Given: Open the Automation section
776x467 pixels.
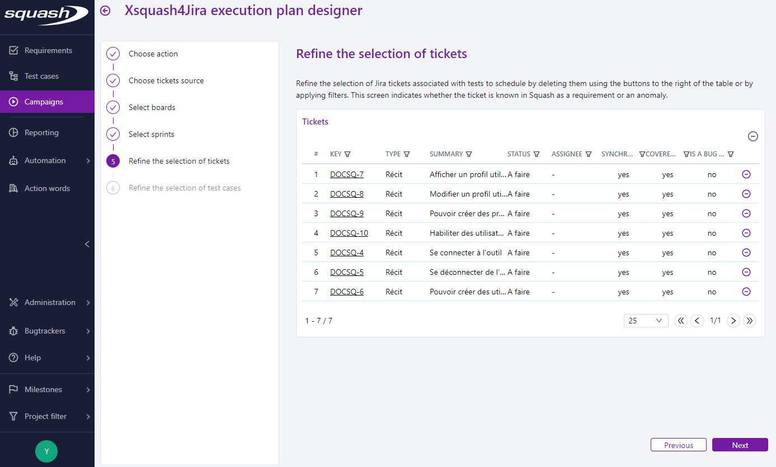Looking at the screenshot, I should click(x=44, y=160).
